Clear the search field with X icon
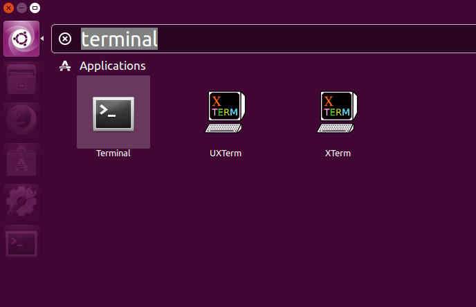 [65, 39]
